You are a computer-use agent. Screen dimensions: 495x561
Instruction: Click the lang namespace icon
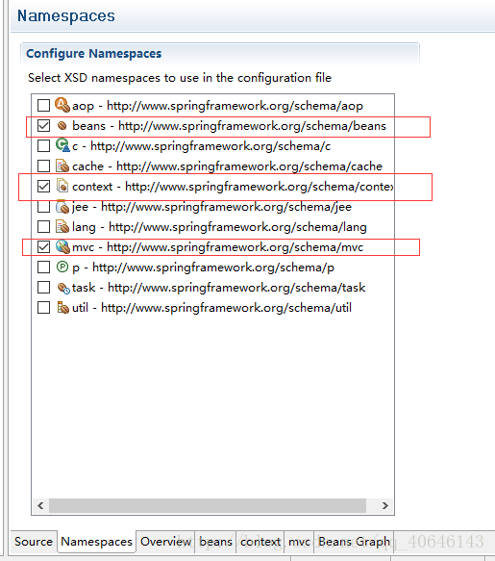(62, 226)
